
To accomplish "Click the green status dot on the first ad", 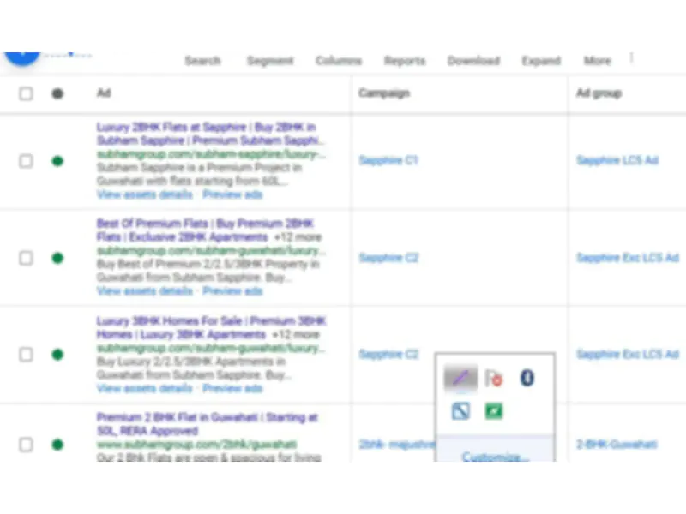I will coord(57,161).
